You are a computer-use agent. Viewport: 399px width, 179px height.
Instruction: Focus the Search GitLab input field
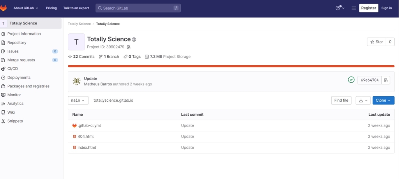138,8
